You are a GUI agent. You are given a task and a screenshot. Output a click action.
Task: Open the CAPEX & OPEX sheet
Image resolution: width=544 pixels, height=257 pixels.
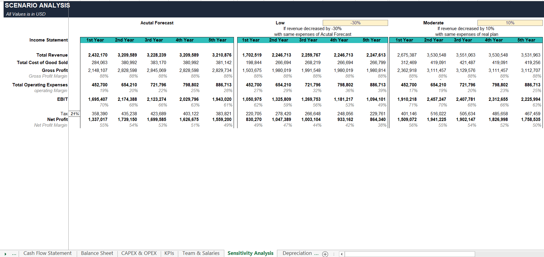(139, 253)
